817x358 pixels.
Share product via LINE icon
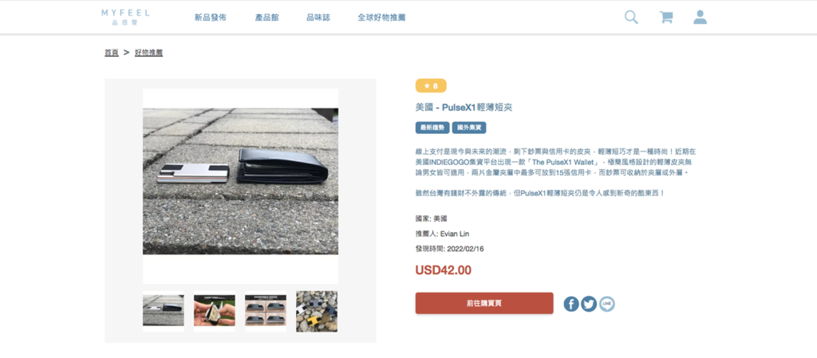[606, 304]
